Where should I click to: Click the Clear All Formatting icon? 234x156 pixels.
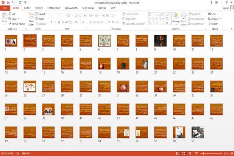85,16
